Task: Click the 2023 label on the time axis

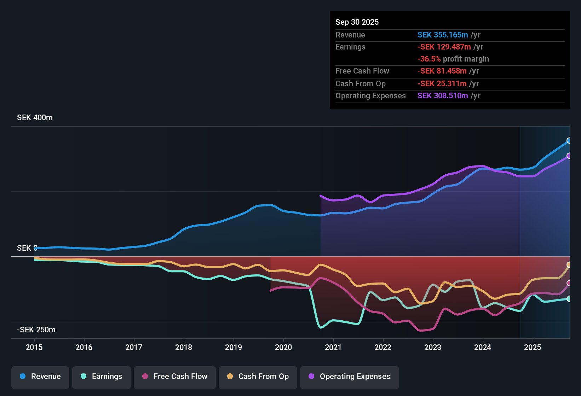Action: [x=433, y=348]
